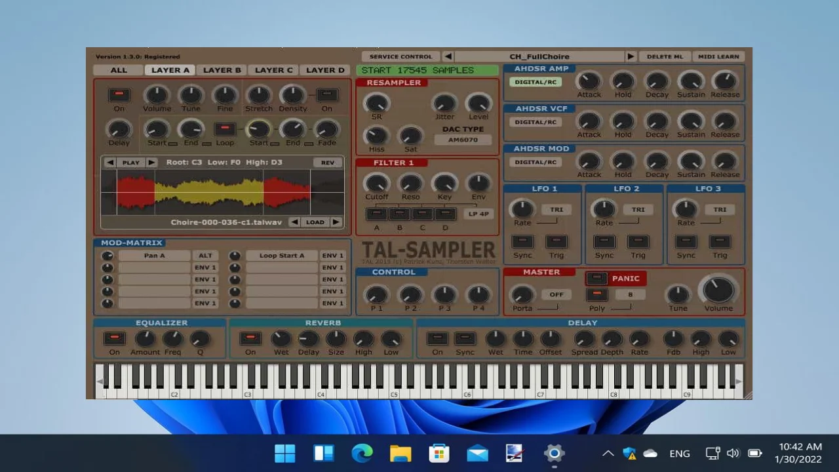
Task: Open the ALT modulation source selector
Action: 205,256
